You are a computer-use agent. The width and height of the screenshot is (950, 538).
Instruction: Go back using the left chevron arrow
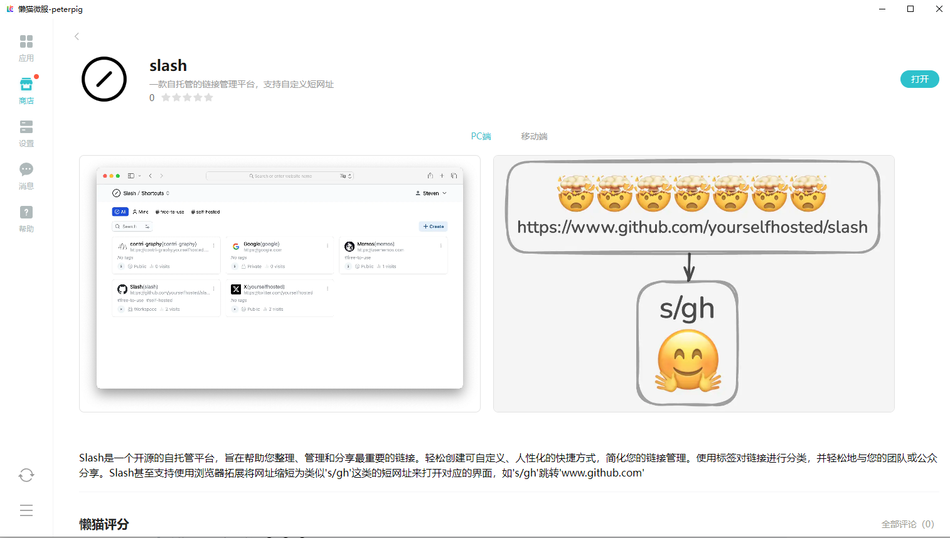77,36
